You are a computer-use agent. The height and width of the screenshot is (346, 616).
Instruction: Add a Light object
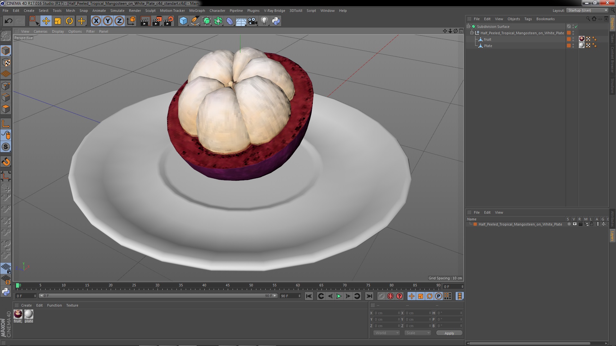264,21
